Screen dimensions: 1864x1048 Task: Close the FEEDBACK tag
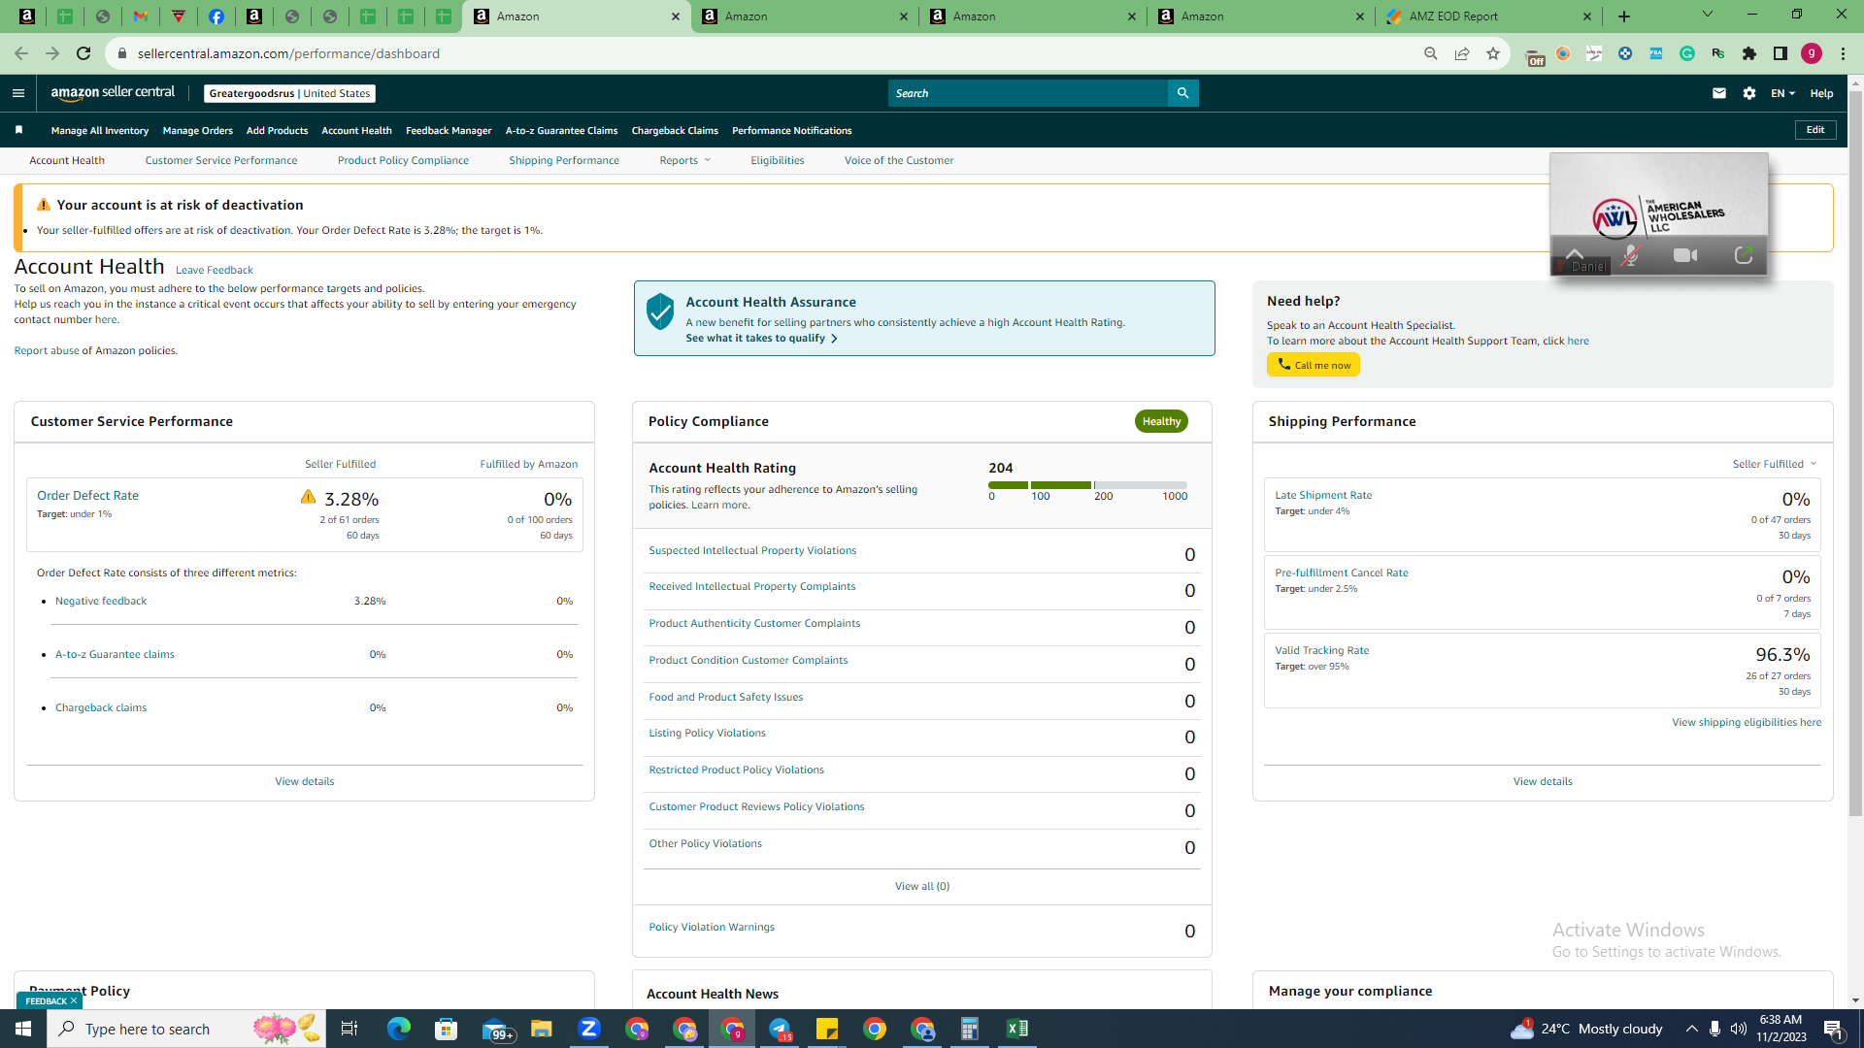(73, 1000)
